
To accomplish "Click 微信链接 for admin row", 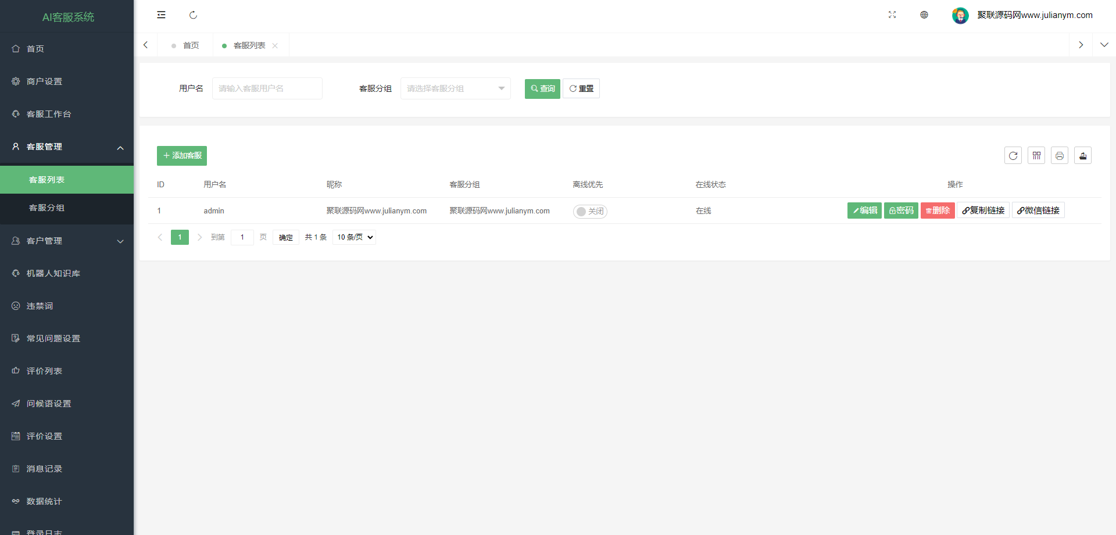I will (x=1038, y=211).
